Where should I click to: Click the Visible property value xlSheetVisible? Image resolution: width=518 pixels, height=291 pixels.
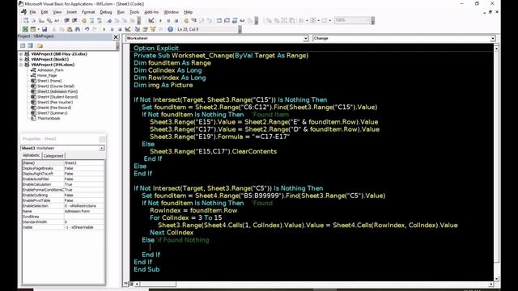coord(84,227)
